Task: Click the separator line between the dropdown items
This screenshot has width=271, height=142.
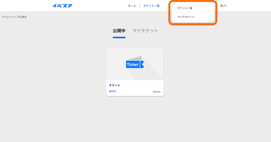Action: [x=193, y=13]
